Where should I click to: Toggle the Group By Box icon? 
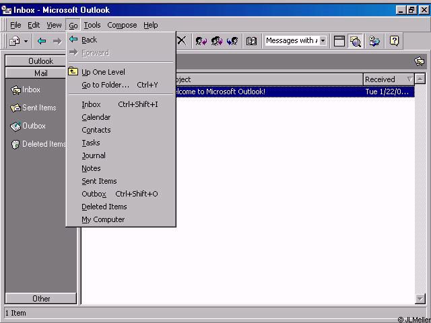(x=339, y=41)
